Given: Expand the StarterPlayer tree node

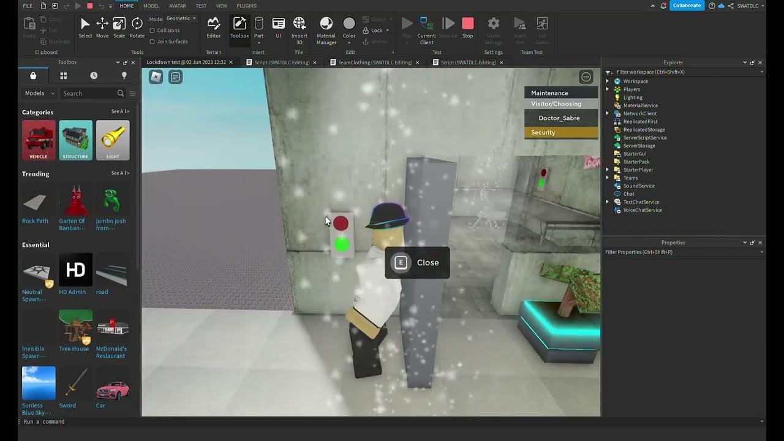Looking at the screenshot, I should pyautogui.click(x=608, y=170).
